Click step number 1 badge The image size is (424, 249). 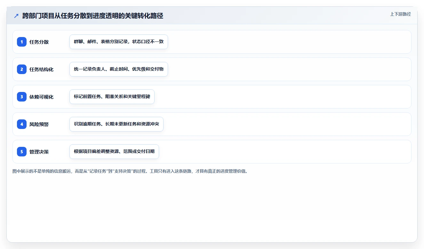22,42
